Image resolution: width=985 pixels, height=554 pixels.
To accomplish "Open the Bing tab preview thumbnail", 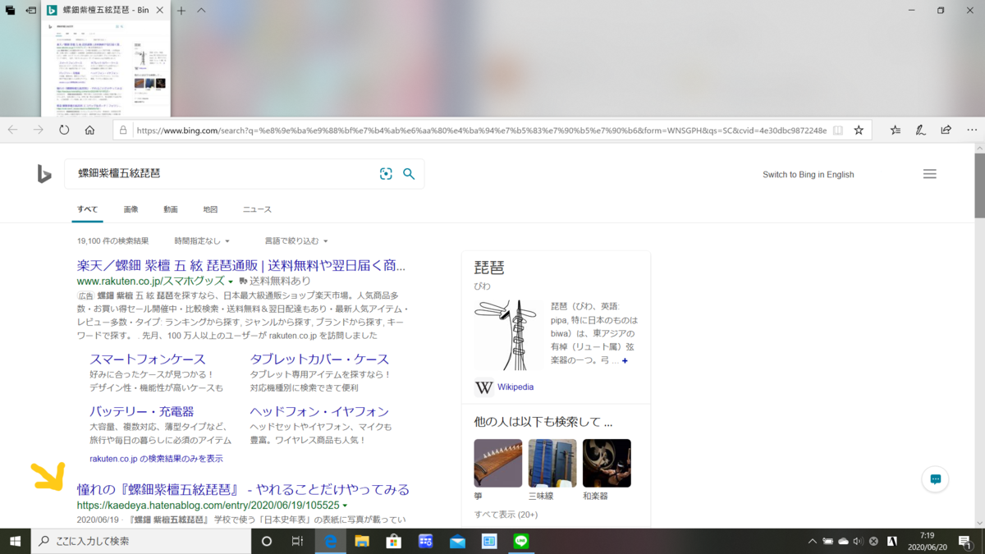I will [106, 69].
